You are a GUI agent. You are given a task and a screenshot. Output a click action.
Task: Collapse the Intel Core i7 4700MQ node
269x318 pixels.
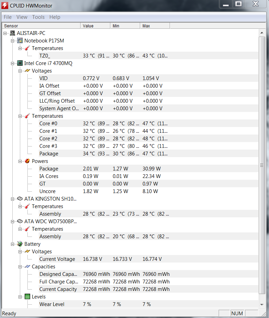12,63
